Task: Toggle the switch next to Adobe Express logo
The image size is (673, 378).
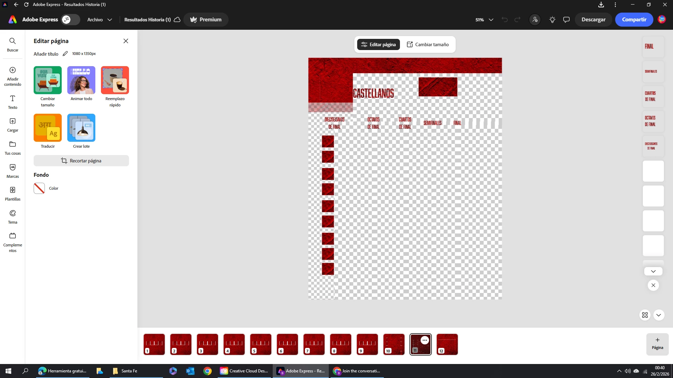Action: pos(70,20)
